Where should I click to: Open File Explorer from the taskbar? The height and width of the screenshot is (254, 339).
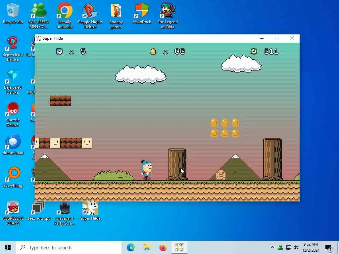point(147,247)
